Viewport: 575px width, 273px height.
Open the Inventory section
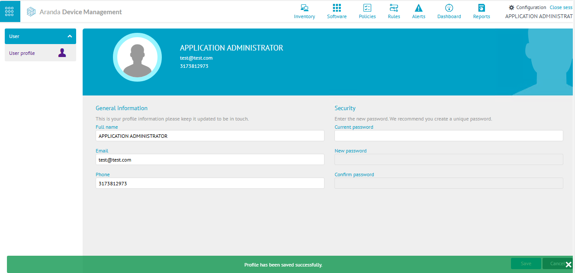(305, 12)
